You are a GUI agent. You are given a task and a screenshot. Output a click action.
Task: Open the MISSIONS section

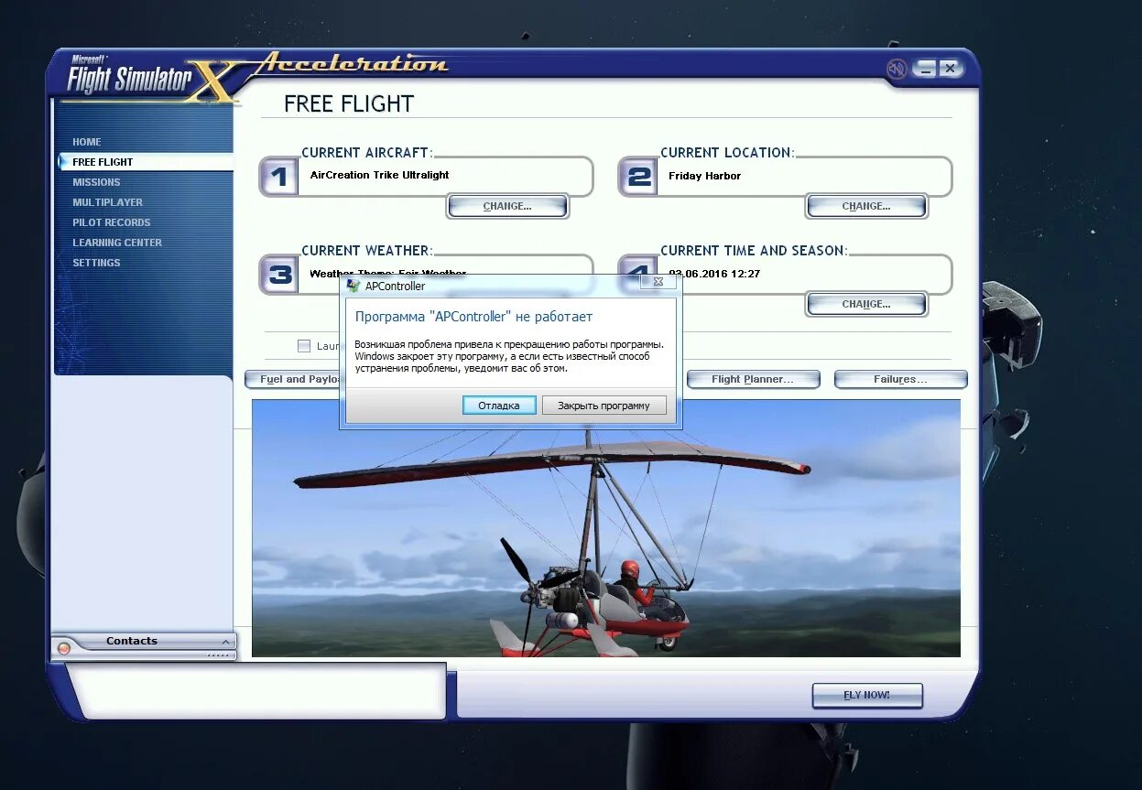point(96,182)
